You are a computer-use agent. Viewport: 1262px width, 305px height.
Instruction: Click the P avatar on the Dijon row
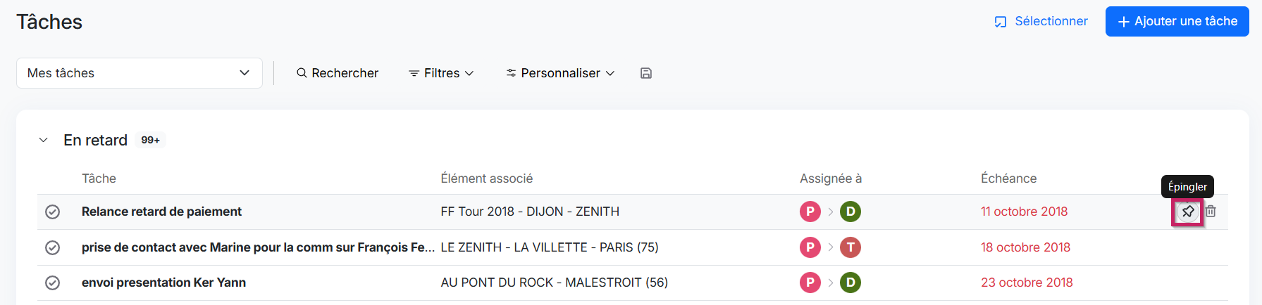click(x=810, y=212)
